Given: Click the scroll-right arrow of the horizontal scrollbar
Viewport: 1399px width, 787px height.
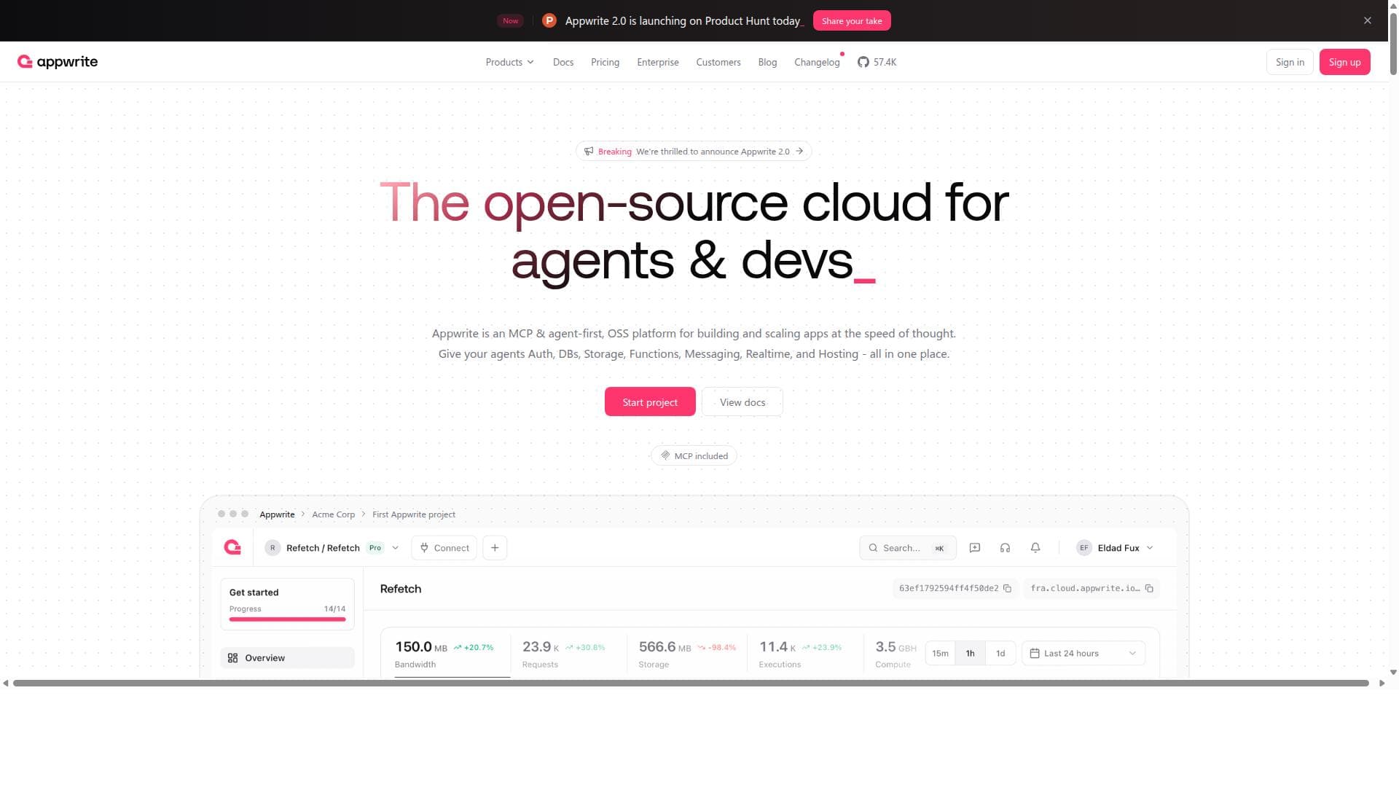Looking at the screenshot, I should pos(1382,683).
